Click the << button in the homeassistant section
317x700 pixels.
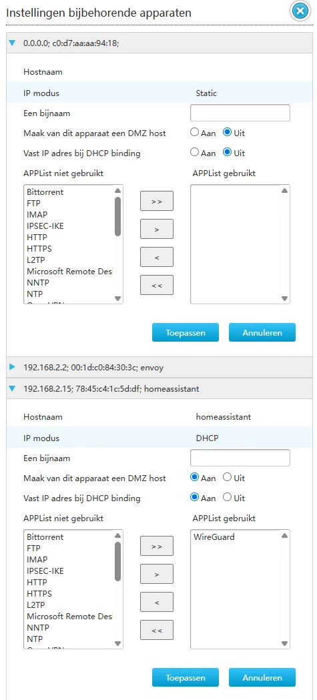(157, 630)
